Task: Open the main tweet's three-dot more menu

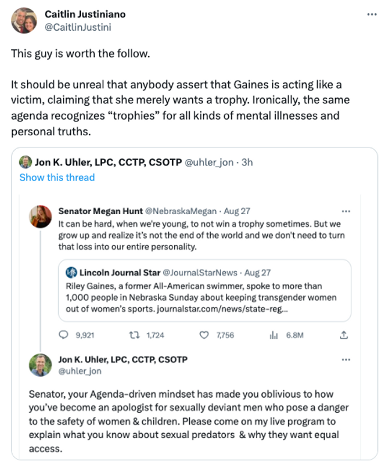Action: coord(372,14)
